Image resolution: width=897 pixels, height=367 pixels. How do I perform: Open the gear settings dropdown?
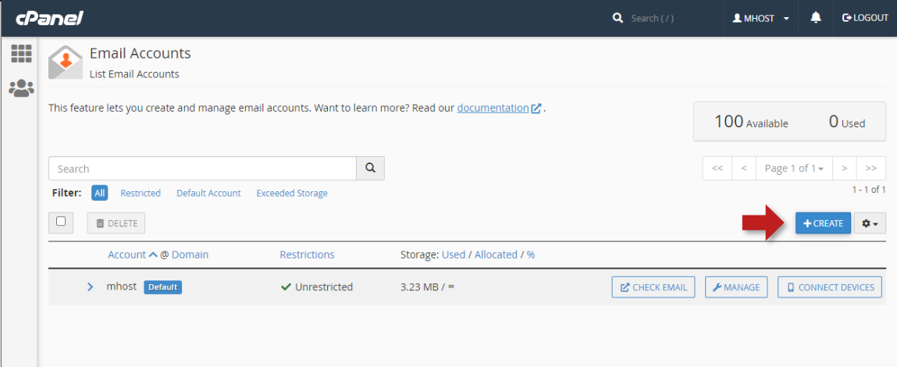pyautogui.click(x=870, y=223)
